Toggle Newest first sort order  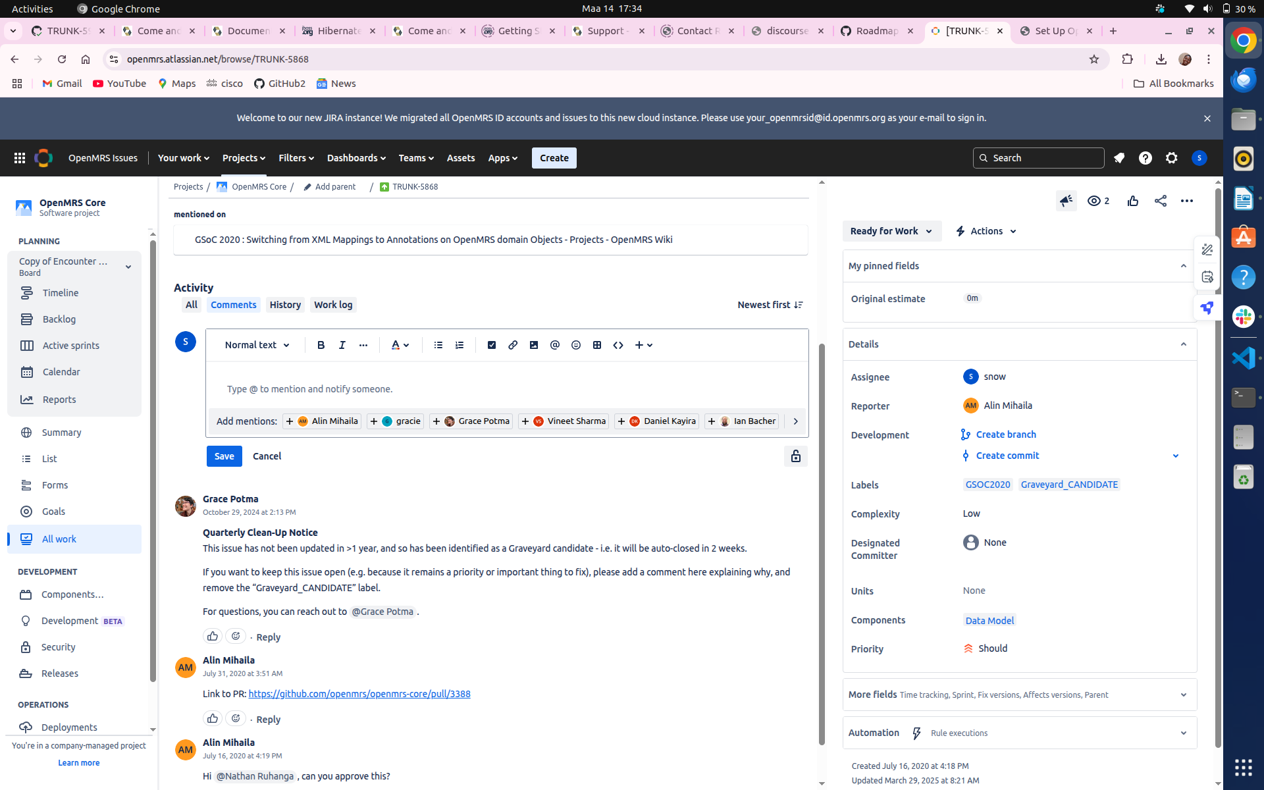point(770,305)
